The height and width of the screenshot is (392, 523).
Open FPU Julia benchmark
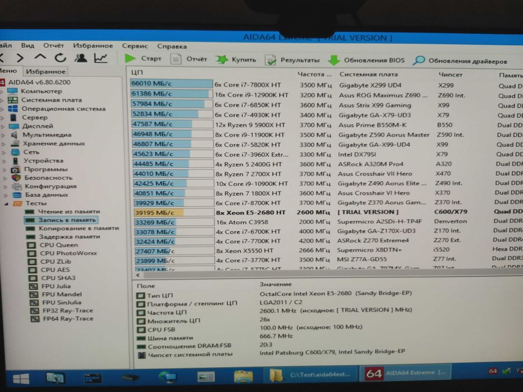[56, 286]
